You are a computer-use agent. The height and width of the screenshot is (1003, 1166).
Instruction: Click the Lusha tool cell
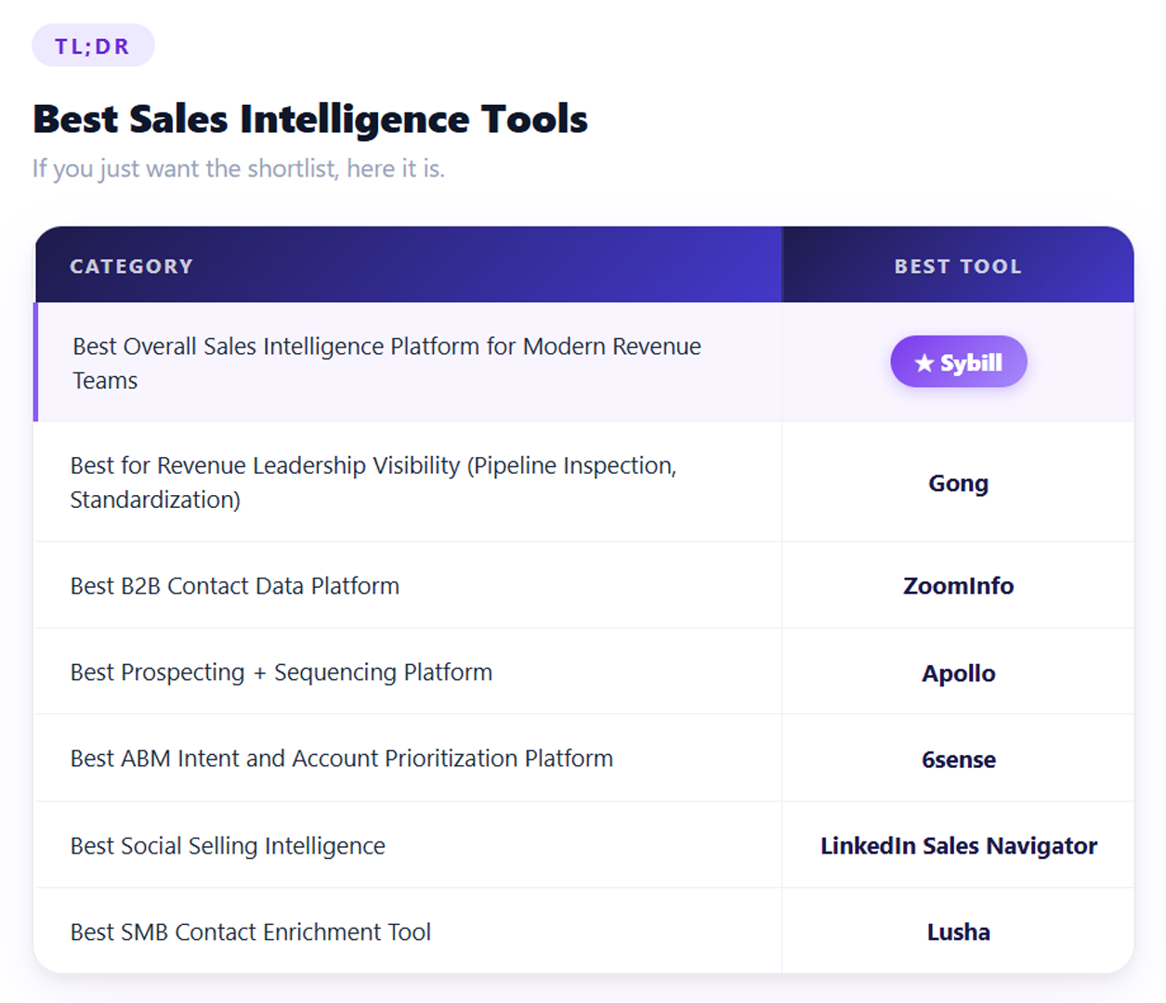tap(958, 931)
